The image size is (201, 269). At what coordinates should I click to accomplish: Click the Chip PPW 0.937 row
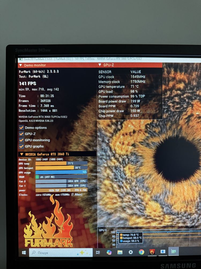pyautogui.click(x=129, y=116)
